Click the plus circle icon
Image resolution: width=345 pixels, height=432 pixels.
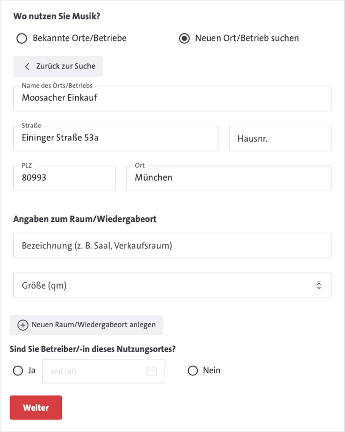click(23, 325)
